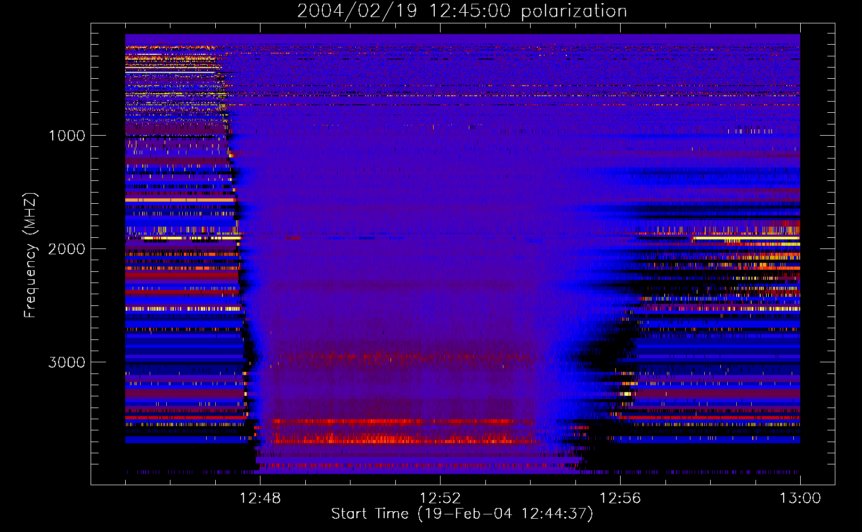This screenshot has height=532, width=862.
Task: Click the 'Frequency (MHZ)' y-axis label
Action: coord(30,256)
